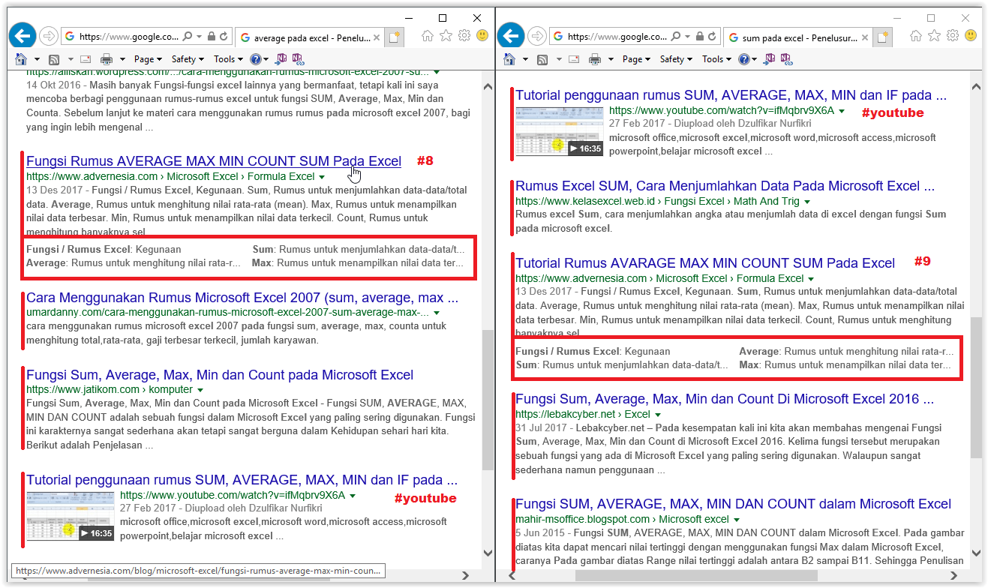Open the Tools menu in the left window

[228, 59]
